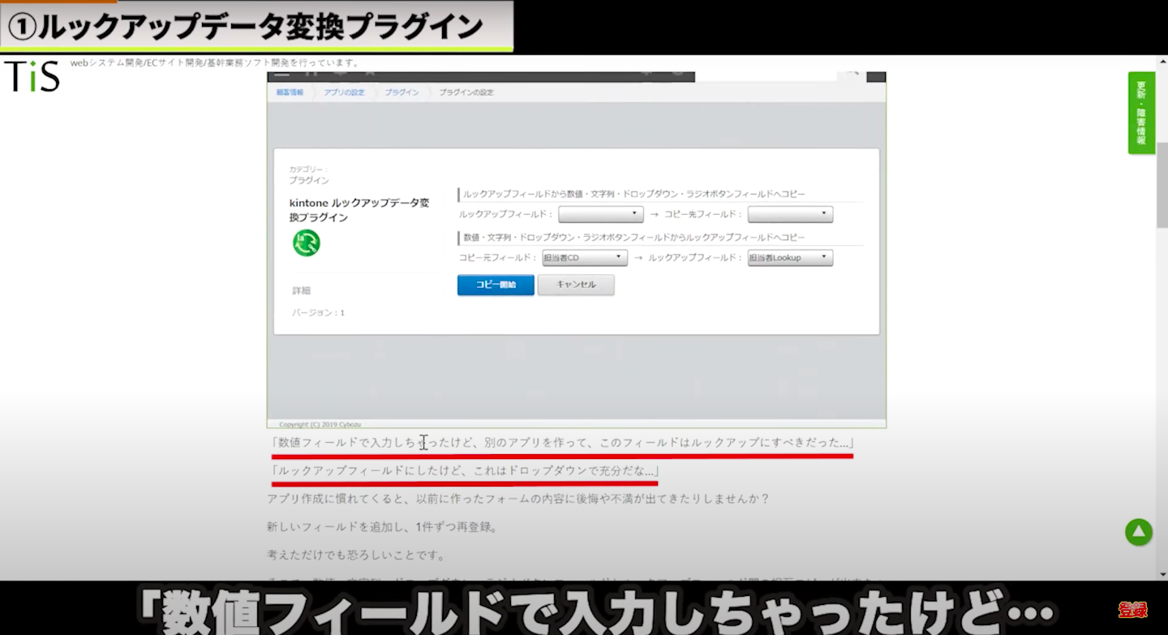Open the コピー先フィールド dropdown

click(x=790, y=214)
